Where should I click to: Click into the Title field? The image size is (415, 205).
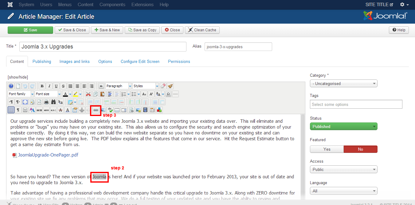coord(103,47)
